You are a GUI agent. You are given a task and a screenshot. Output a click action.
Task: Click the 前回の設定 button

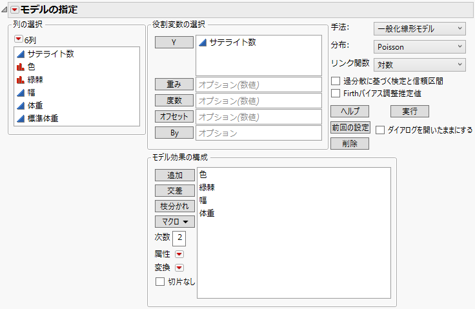[x=350, y=128]
